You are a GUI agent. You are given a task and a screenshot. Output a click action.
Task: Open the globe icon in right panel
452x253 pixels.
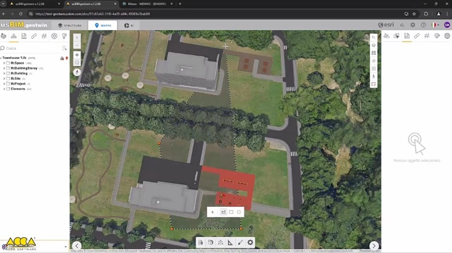coord(447,36)
